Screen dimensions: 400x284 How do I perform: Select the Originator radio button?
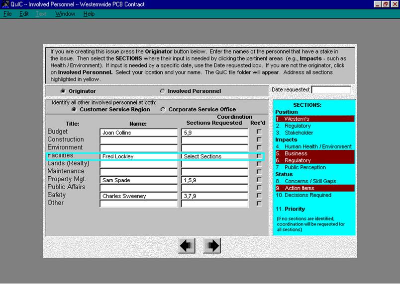(63, 91)
